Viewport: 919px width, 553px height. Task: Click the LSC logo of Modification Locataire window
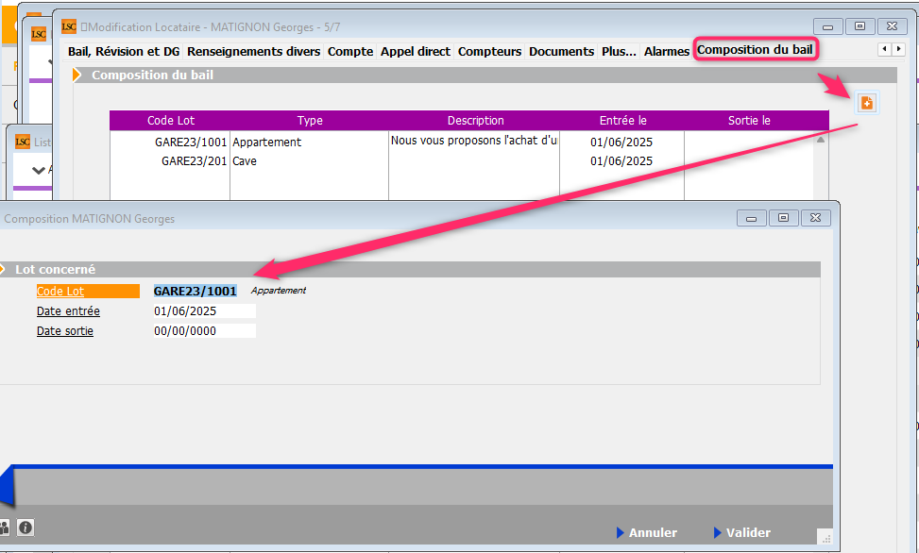[x=69, y=26]
